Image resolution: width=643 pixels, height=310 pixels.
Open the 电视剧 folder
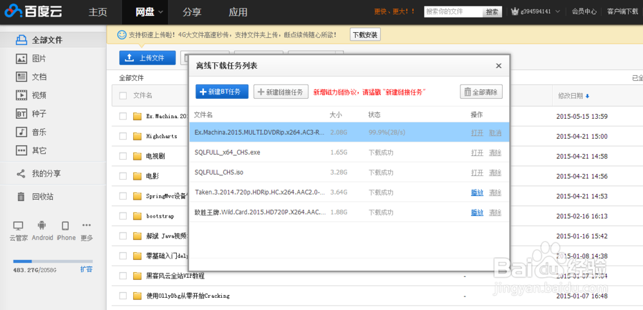[156, 156]
